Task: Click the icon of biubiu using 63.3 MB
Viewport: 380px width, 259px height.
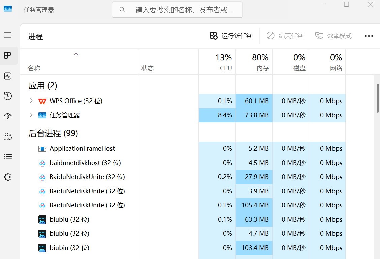Action: click(x=42, y=220)
